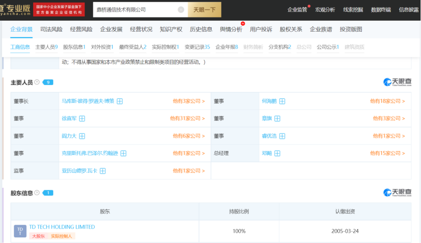
Task: Click the help icon beside 主要人员
Action: (x=37, y=82)
